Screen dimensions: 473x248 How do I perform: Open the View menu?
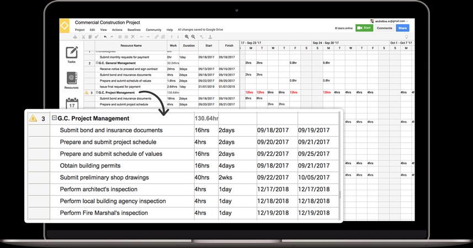[x=103, y=30]
